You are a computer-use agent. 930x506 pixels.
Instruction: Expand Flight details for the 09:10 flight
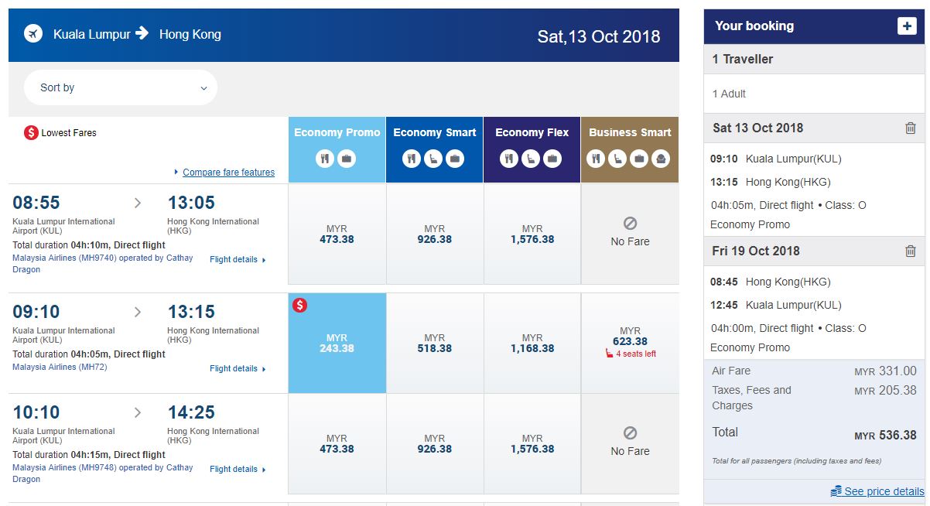click(x=238, y=369)
